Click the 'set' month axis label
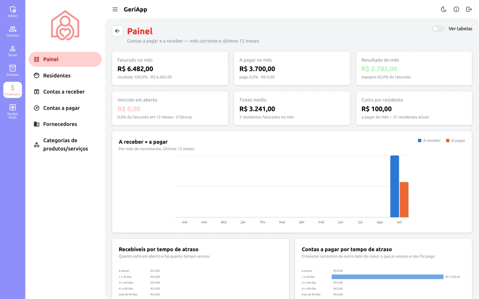This screenshot has height=299, width=479. click(399, 222)
